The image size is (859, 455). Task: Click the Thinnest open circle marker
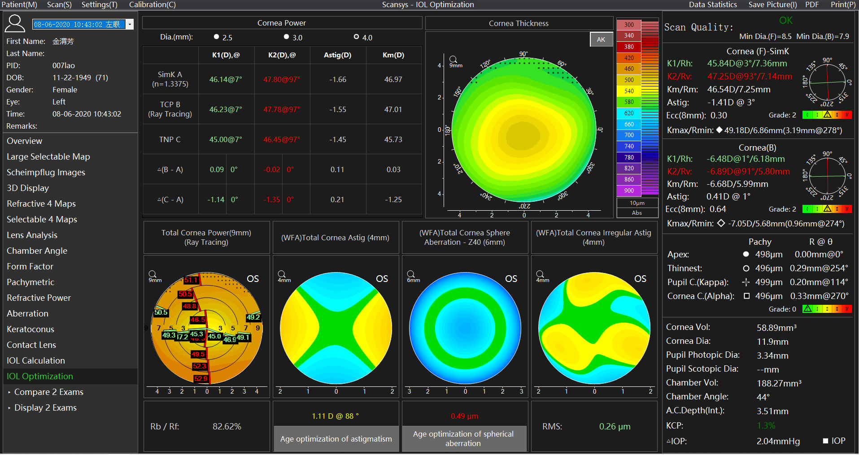tap(746, 269)
